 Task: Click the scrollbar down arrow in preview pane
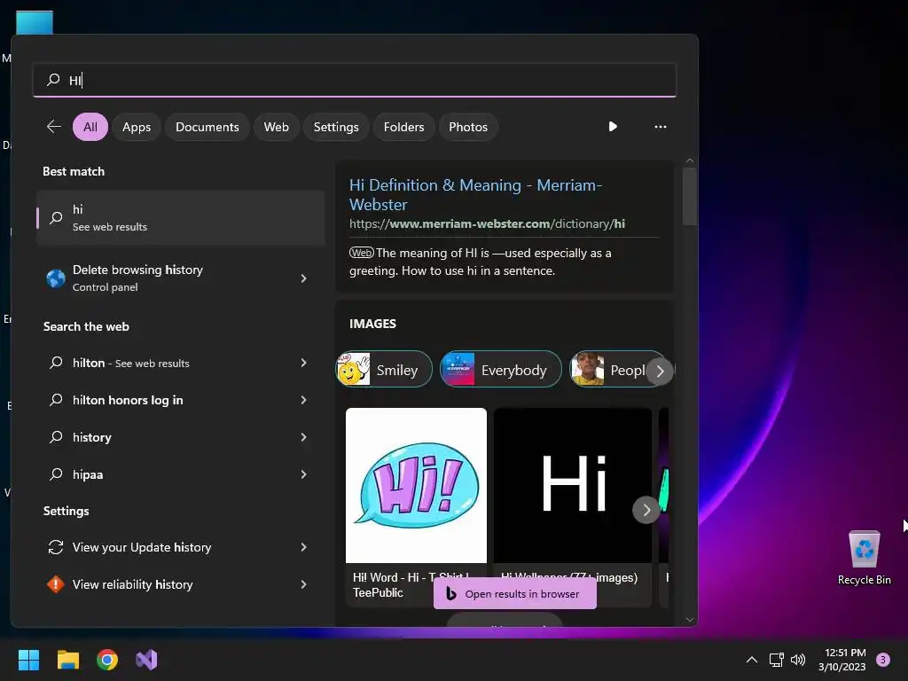(x=689, y=619)
